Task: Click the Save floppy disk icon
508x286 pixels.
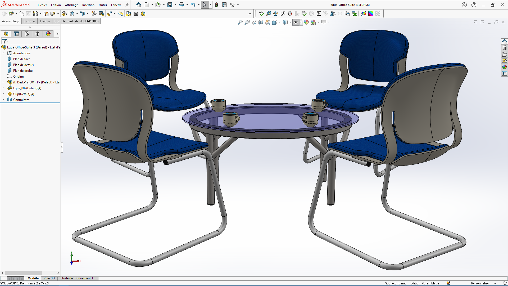Action: [170, 5]
